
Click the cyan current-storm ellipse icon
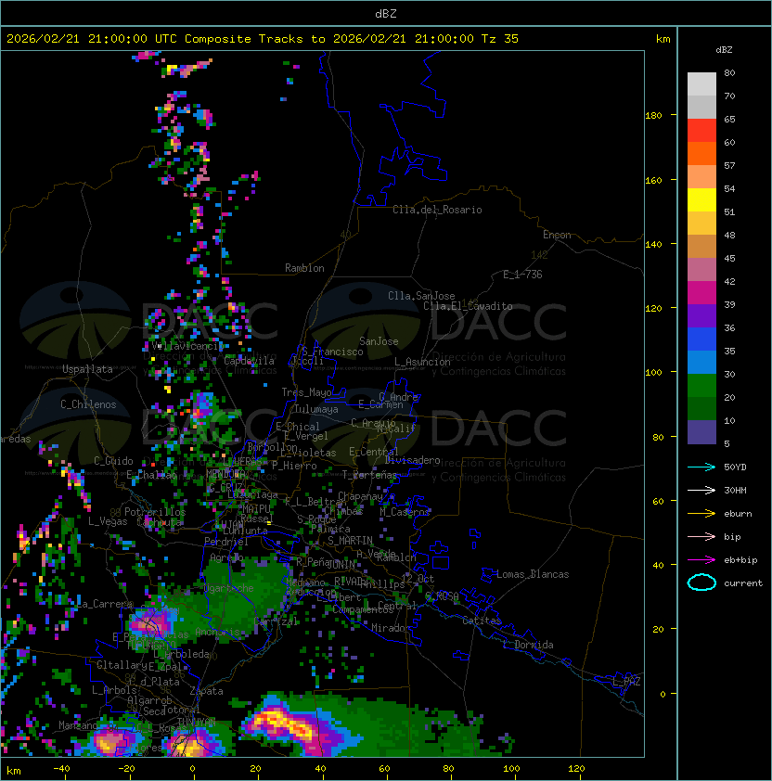click(x=701, y=583)
